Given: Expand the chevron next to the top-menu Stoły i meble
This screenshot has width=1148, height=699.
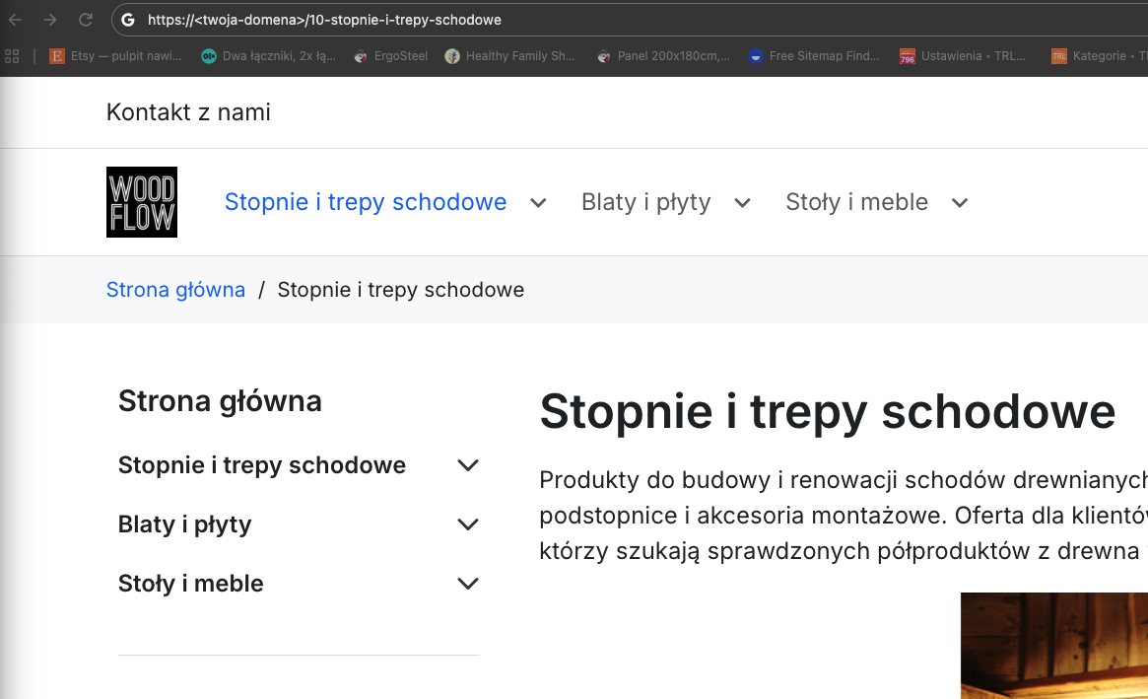Looking at the screenshot, I should coord(960,203).
